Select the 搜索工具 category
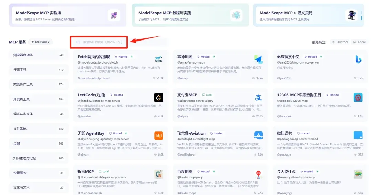The image size is (372, 195). point(39,70)
